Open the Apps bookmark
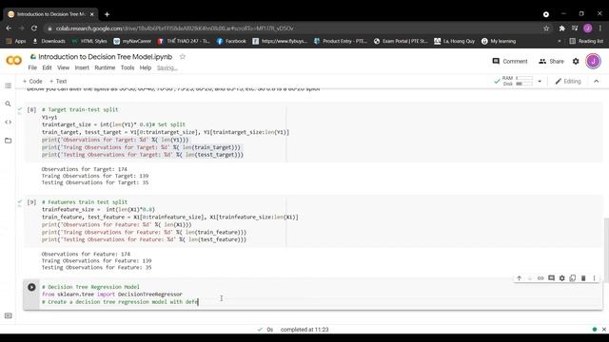 coord(16,41)
